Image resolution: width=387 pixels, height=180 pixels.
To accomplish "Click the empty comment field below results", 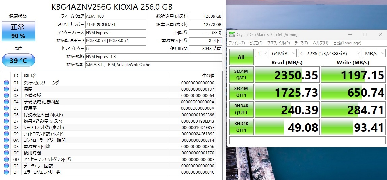I will click(307, 140).
